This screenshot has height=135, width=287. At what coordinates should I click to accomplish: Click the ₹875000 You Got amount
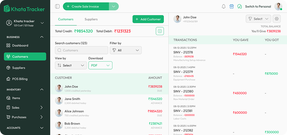pyautogui.click(x=271, y=74)
